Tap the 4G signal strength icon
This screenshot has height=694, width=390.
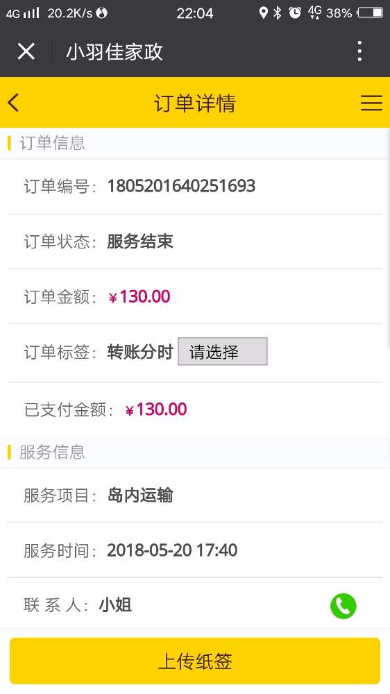[x=23, y=12]
